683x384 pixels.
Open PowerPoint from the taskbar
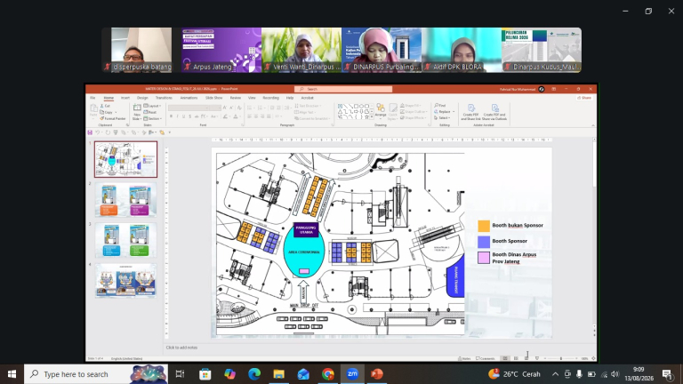[377, 374]
